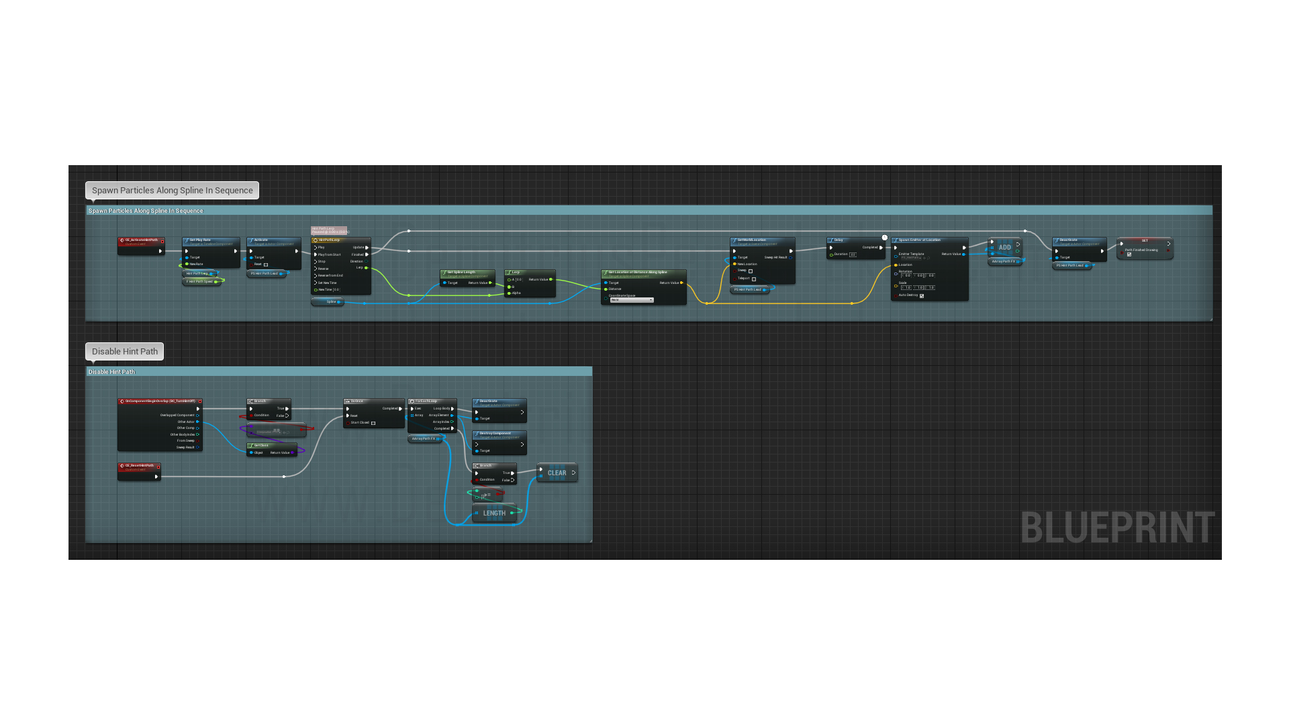
Task: Click False pin on lower Branch node
Action: 512,481
